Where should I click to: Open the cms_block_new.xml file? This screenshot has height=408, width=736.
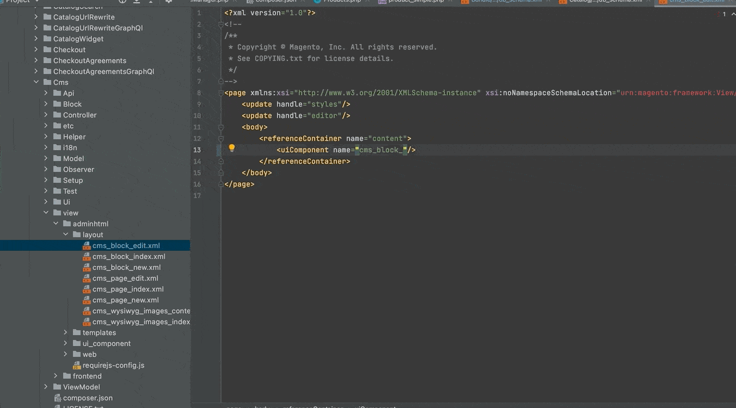tap(126, 268)
